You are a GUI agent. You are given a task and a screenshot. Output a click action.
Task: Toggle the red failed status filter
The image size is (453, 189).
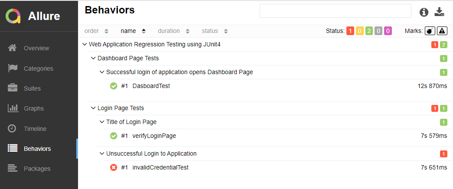[350, 31]
